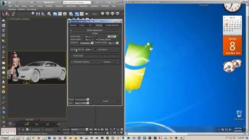The height and width of the screenshot is (140, 249).
Task: Open the Customize menu in 3ds Max
Action: [94, 6]
